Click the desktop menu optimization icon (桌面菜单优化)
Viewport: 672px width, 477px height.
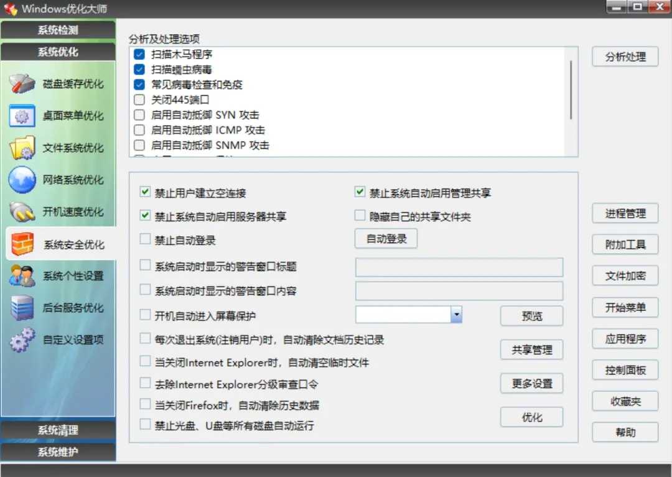point(22,116)
